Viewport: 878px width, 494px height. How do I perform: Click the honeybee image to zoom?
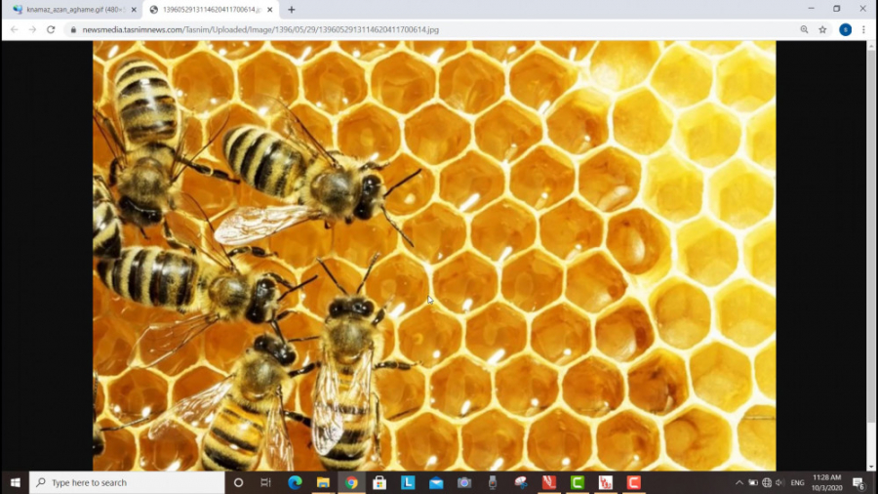pyautogui.click(x=434, y=256)
